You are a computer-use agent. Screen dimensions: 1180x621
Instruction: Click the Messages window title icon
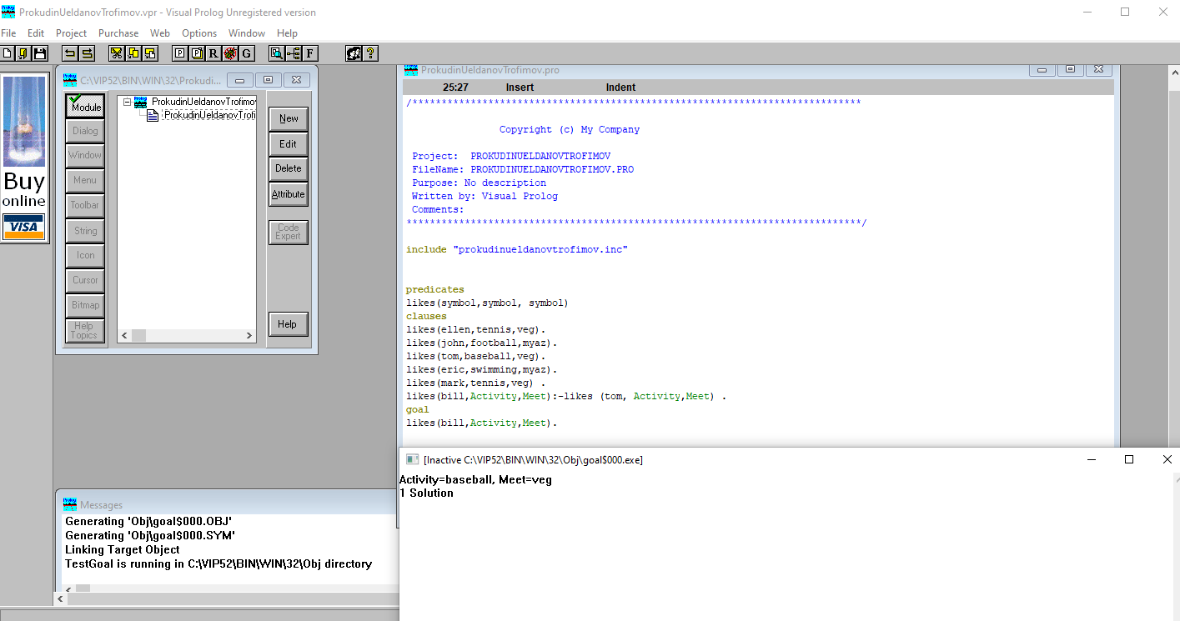[70, 504]
